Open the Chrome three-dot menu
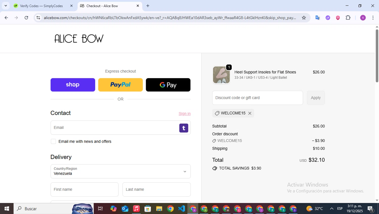Image resolution: width=379 pixels, height=214 pixels. click(x=373, y=18)
